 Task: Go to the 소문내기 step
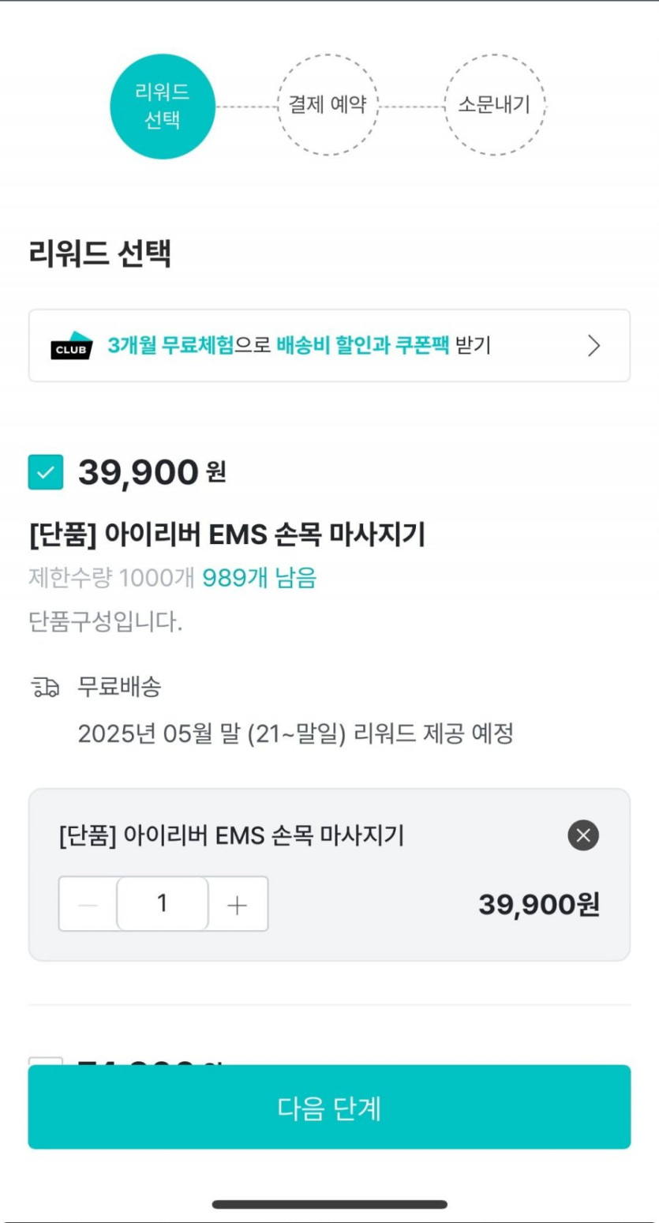(x=494, y=106)
